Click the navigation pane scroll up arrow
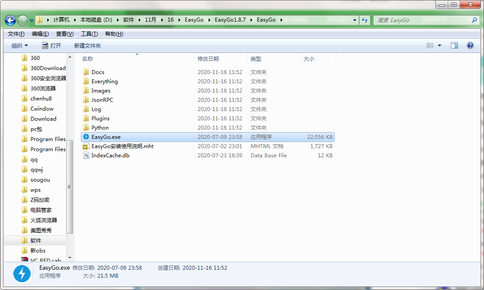Viewport: 484px width, 290px height. click(x=70, y=57)
